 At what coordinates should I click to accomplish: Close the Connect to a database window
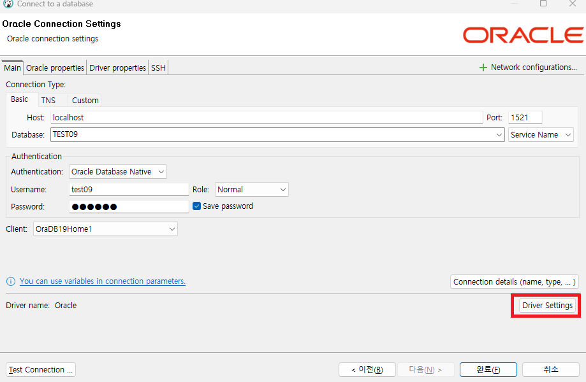(x=573, y=4)
